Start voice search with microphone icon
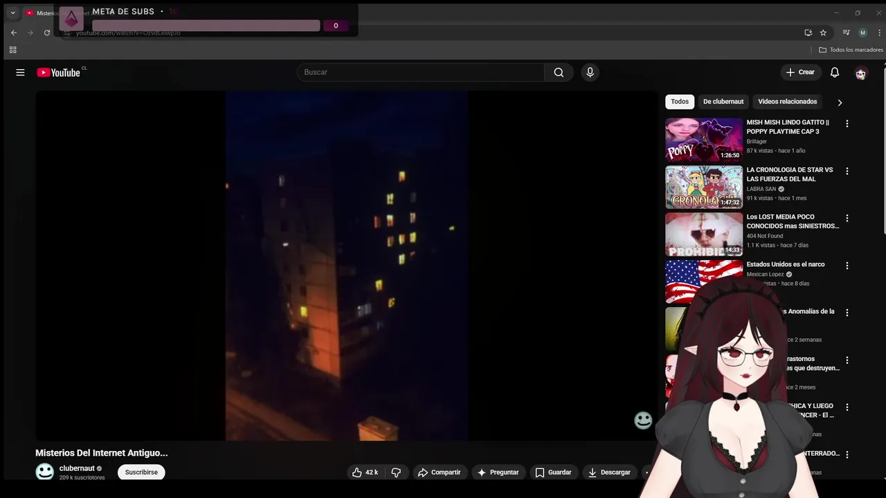 (590, 73)
